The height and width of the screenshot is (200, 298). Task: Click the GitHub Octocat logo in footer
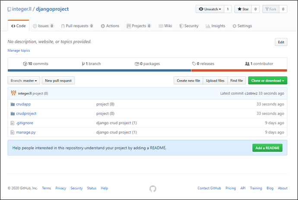coord(153,189)
